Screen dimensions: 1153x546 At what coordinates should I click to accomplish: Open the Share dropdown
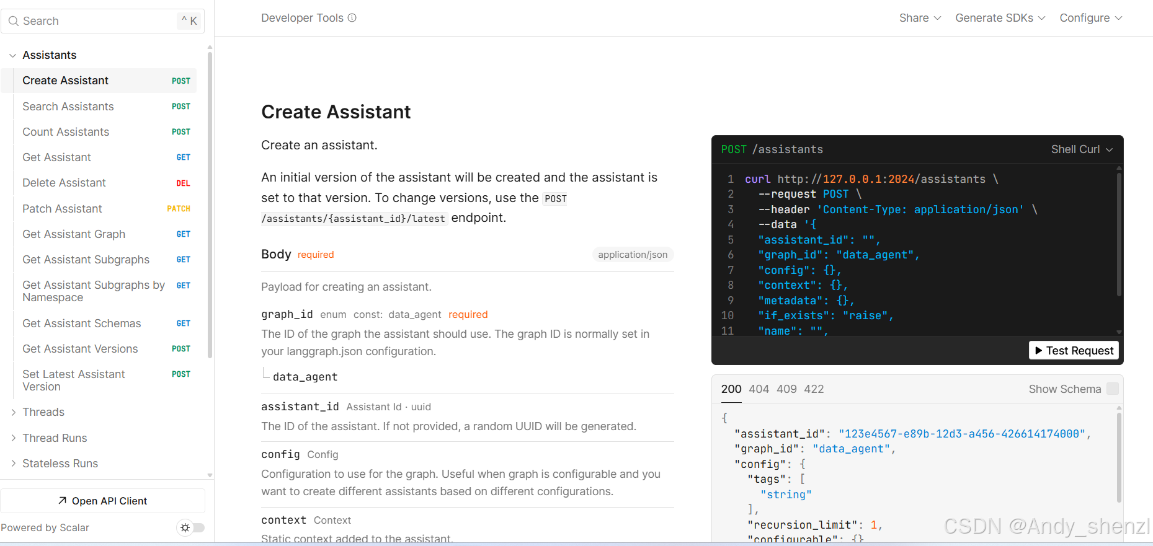tap(920, 18)
